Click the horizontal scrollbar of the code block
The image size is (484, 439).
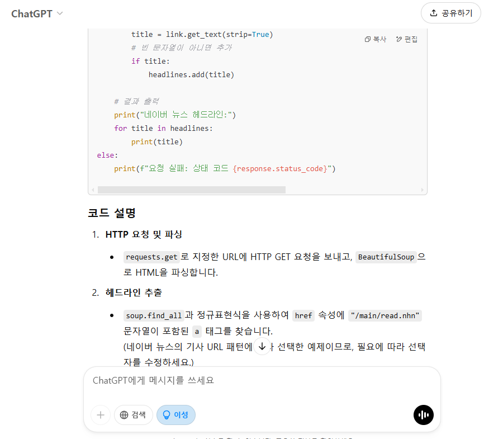coord(191,190)
